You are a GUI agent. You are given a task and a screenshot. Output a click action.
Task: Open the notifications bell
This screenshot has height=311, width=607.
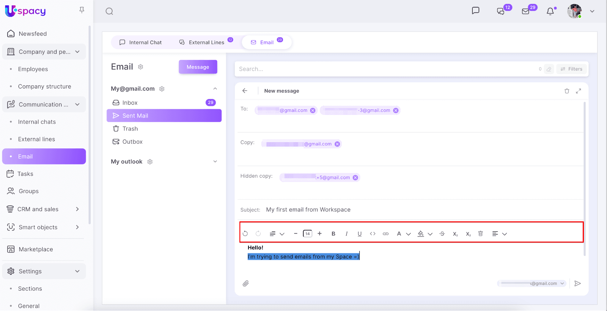pyautogui.click(x=550, y=11)
